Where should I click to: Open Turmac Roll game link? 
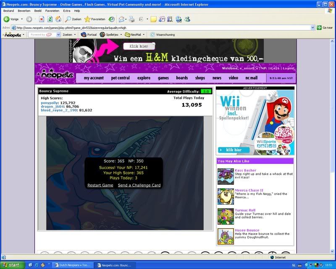click(x=245, y=210)
